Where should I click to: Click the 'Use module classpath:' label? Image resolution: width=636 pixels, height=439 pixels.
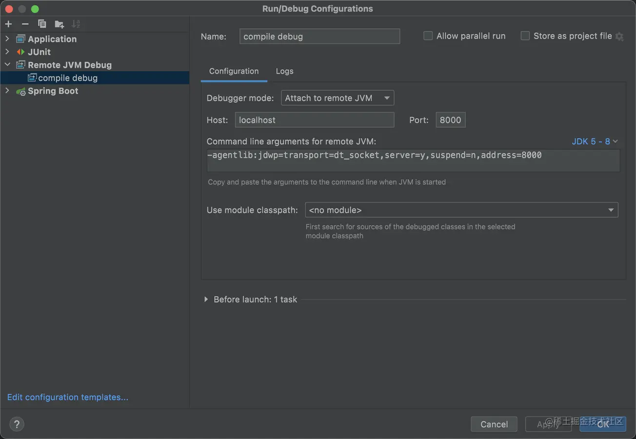click(252, 210)
